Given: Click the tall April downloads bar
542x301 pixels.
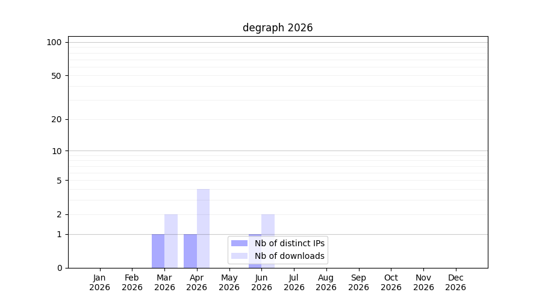Looking at the screenshot, I should pyautogui.click(x=204, y=228).
